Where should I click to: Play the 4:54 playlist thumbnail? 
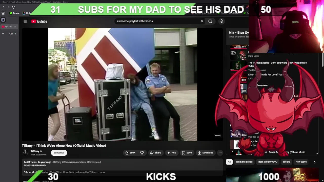(x=238, y=47)
